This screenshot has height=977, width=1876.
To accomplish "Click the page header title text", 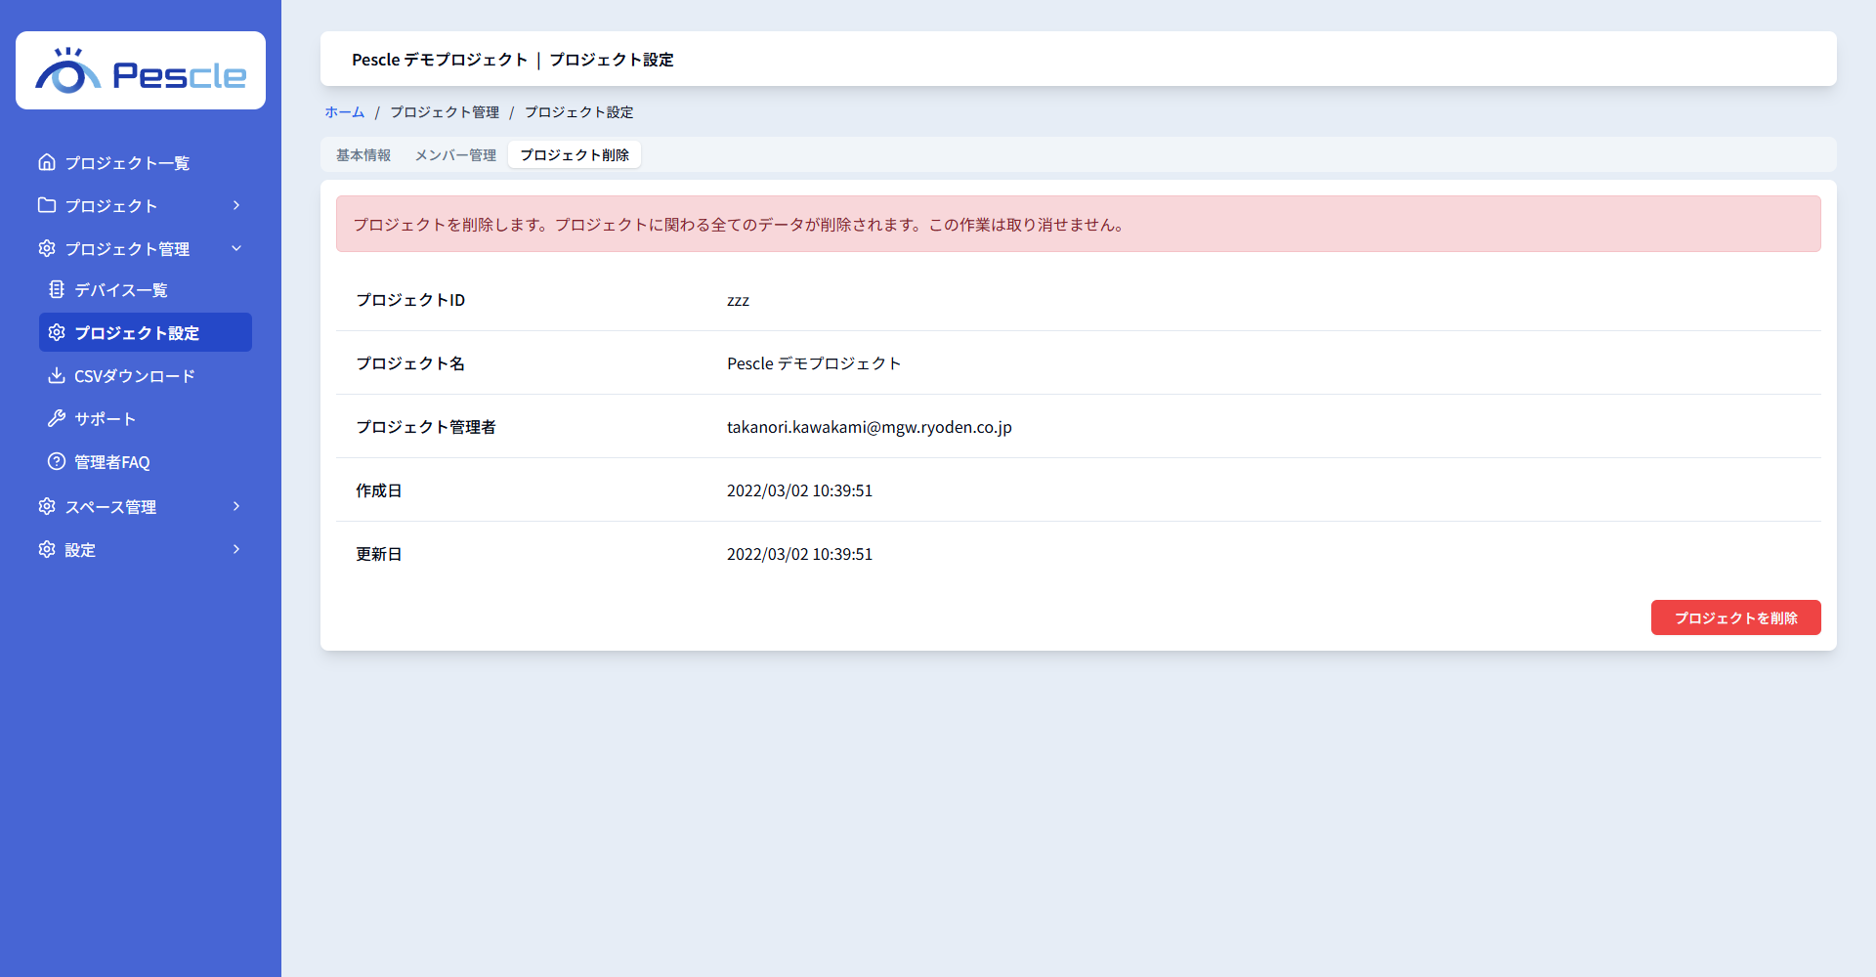I will click(x=513, y=60).
